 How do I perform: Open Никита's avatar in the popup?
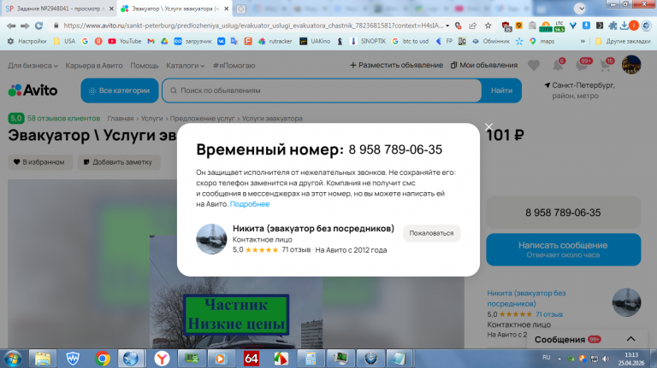211,239
